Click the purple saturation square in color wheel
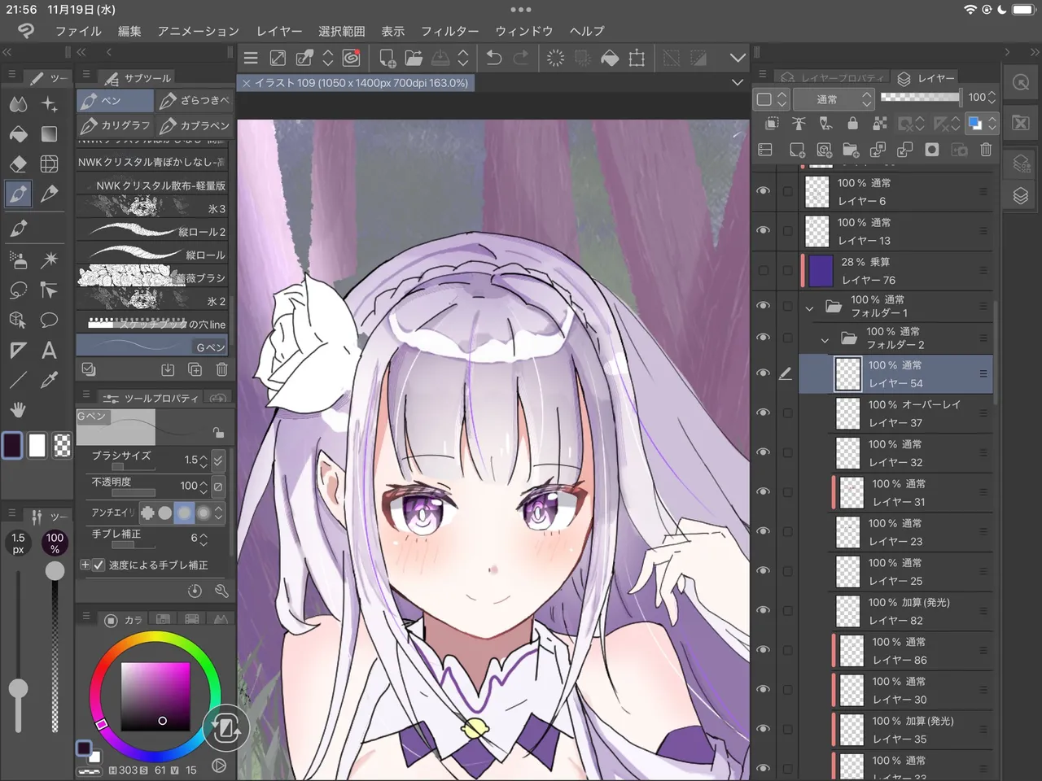1042x781 pixels. pyautogui.click(x=155, y=696)
